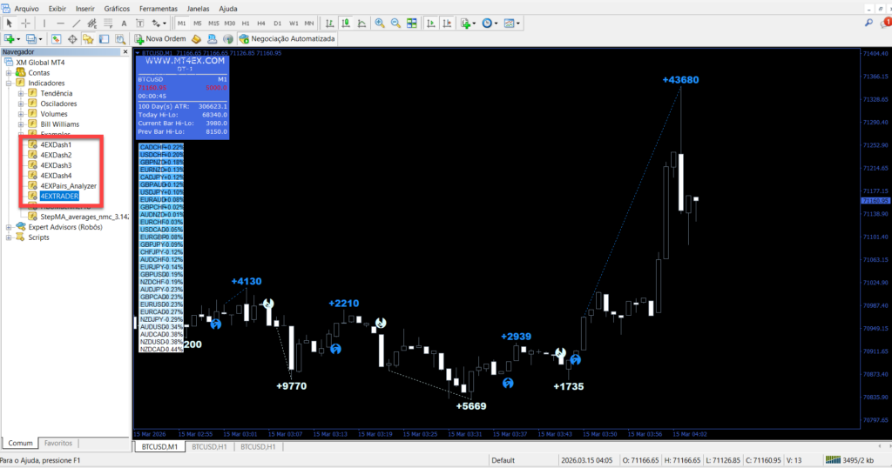
Task: Tile chart windows
Action: [411, 23]
